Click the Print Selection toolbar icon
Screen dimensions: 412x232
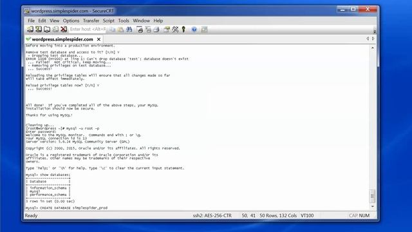pyautogui.click(x=148, y=30)
